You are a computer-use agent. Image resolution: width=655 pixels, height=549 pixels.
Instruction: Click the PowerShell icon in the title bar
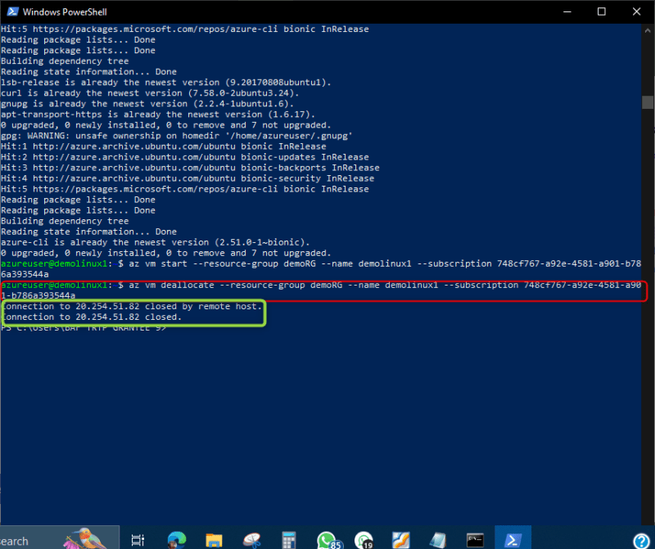[12, 11]
